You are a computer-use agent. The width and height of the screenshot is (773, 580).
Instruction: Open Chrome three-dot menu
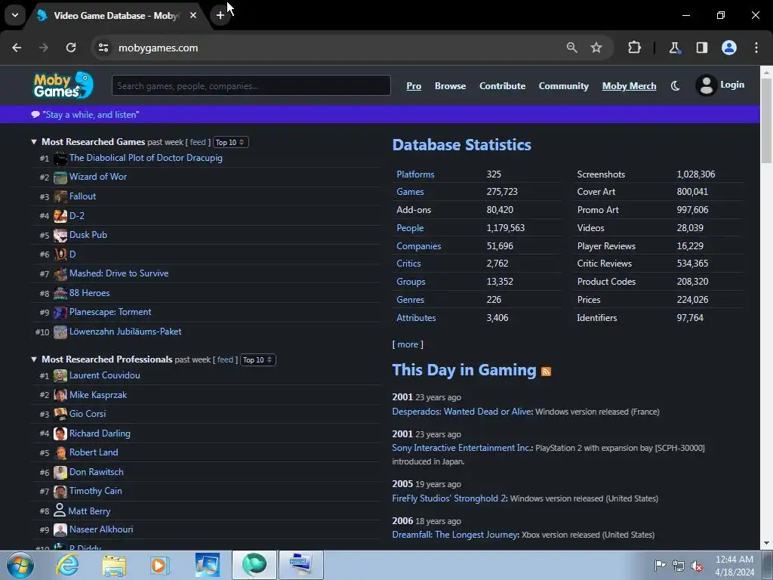756,48
